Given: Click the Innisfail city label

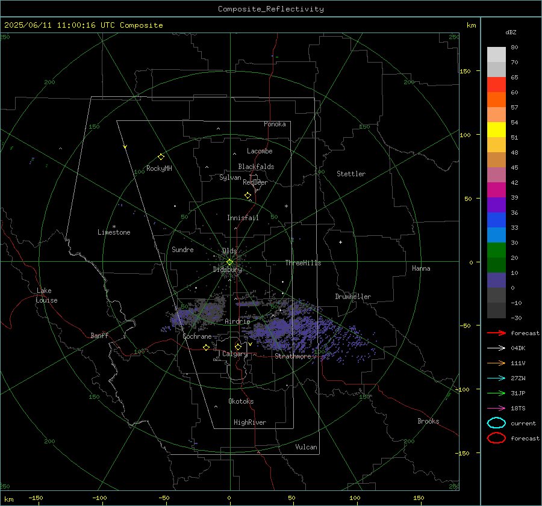Looking at the screenshot, I should [x=243, y=218].
